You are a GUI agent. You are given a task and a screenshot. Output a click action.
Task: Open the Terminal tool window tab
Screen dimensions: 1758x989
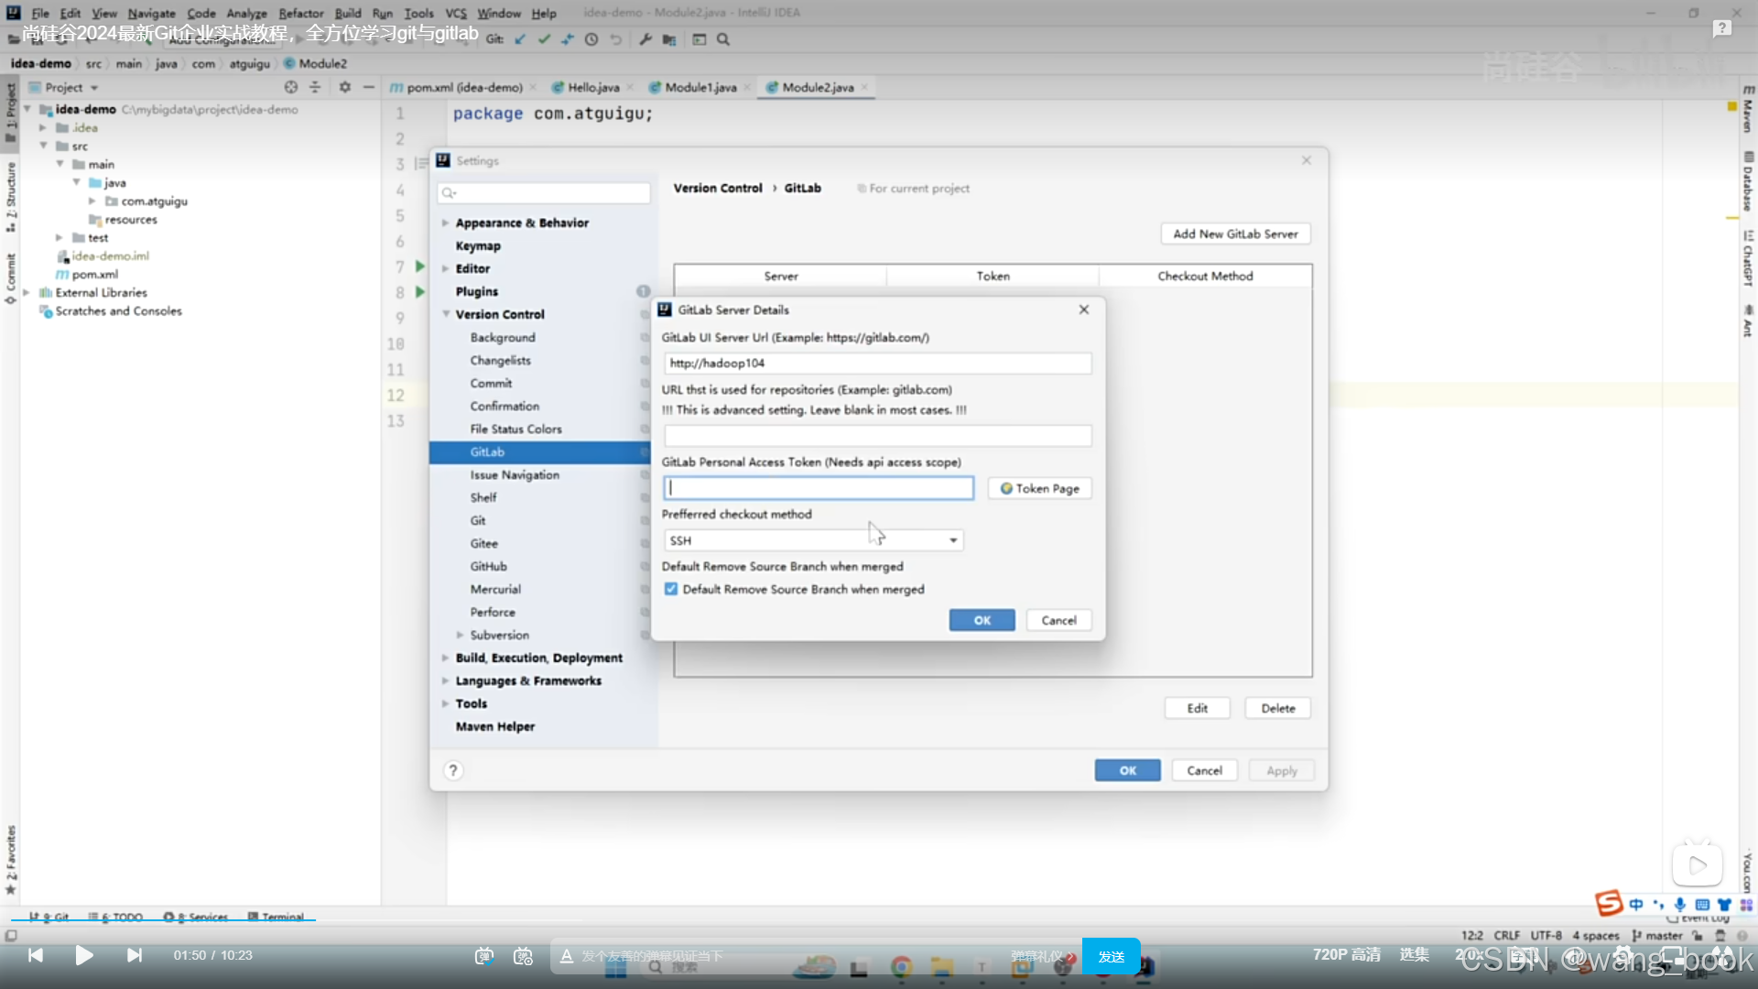pos(277,917)
